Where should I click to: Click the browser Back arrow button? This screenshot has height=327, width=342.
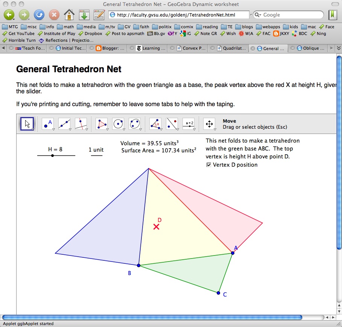pos(9,15)
